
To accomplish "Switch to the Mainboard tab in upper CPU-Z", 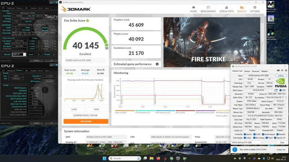I will coord(11,8).
